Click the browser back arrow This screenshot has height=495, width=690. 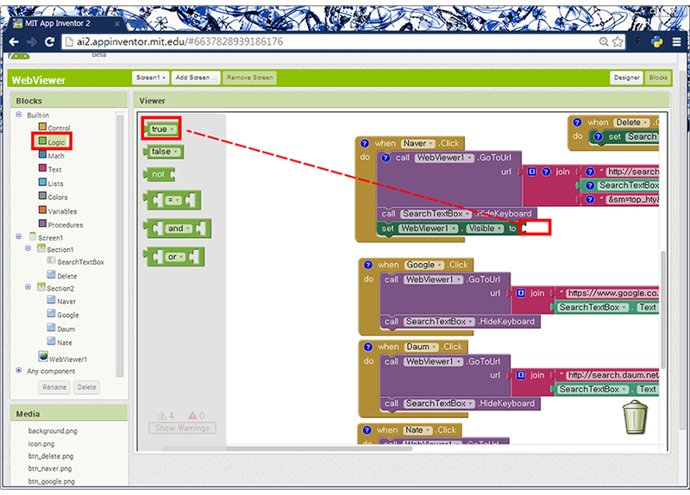(x=14, y=41)
